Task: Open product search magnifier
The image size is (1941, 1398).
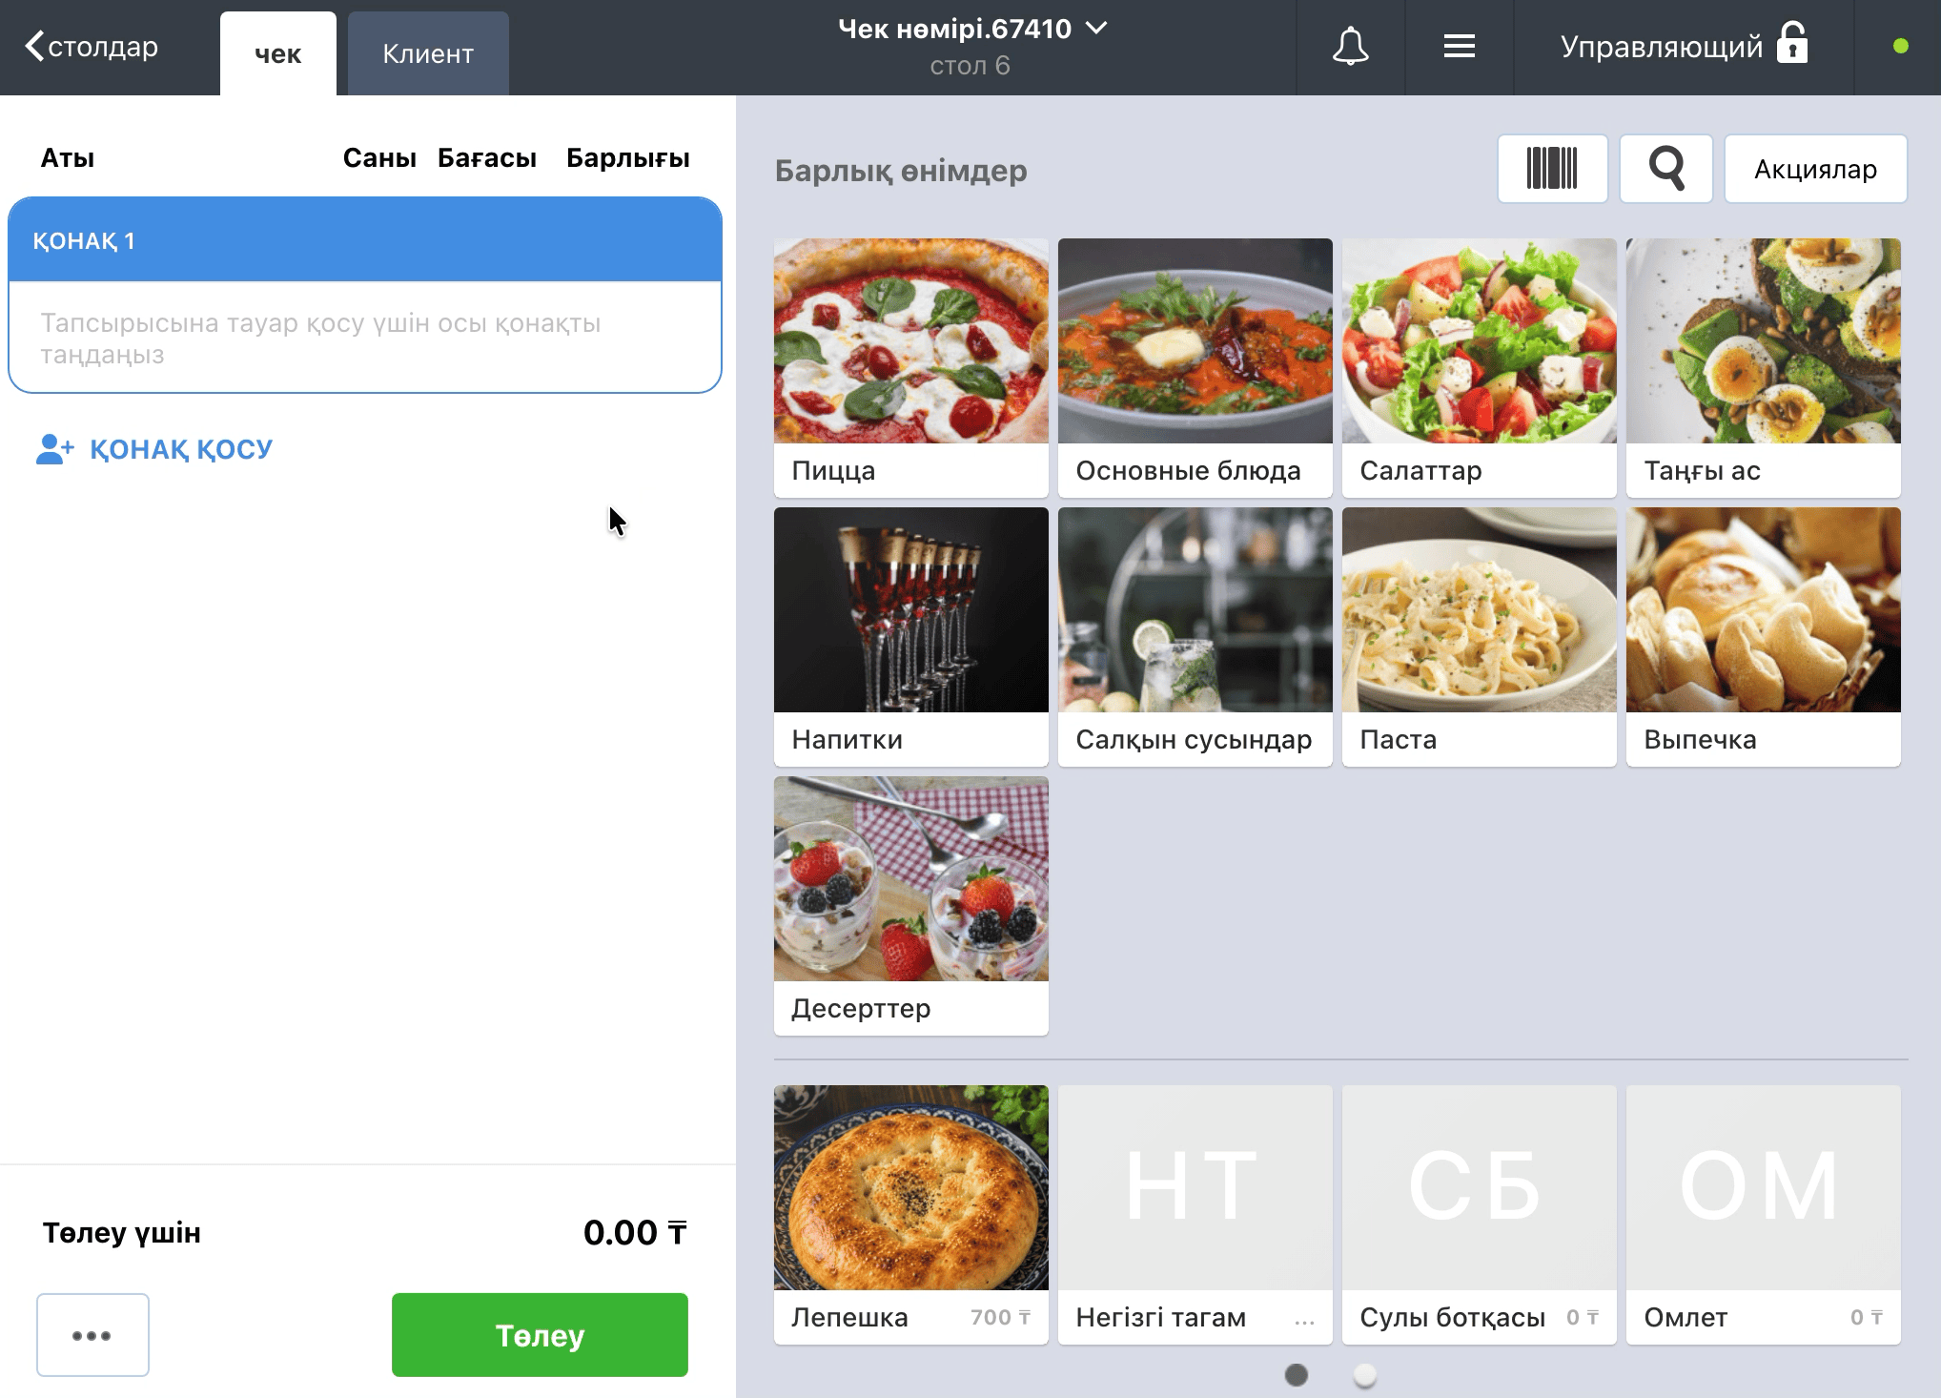Action: [1665, 169]
